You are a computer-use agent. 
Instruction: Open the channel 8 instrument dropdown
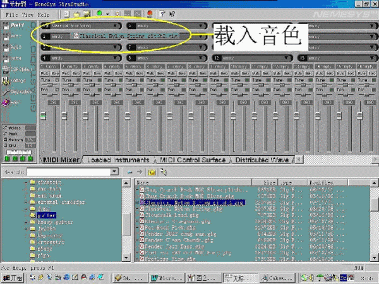point(201,58)
